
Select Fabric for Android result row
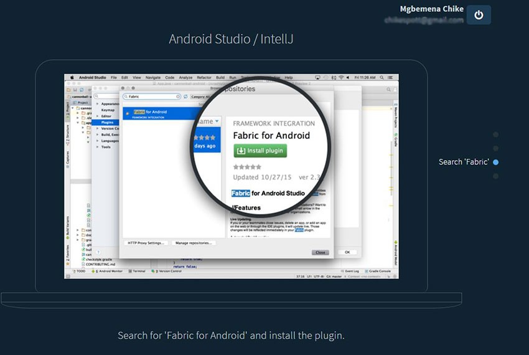[161, 114]
